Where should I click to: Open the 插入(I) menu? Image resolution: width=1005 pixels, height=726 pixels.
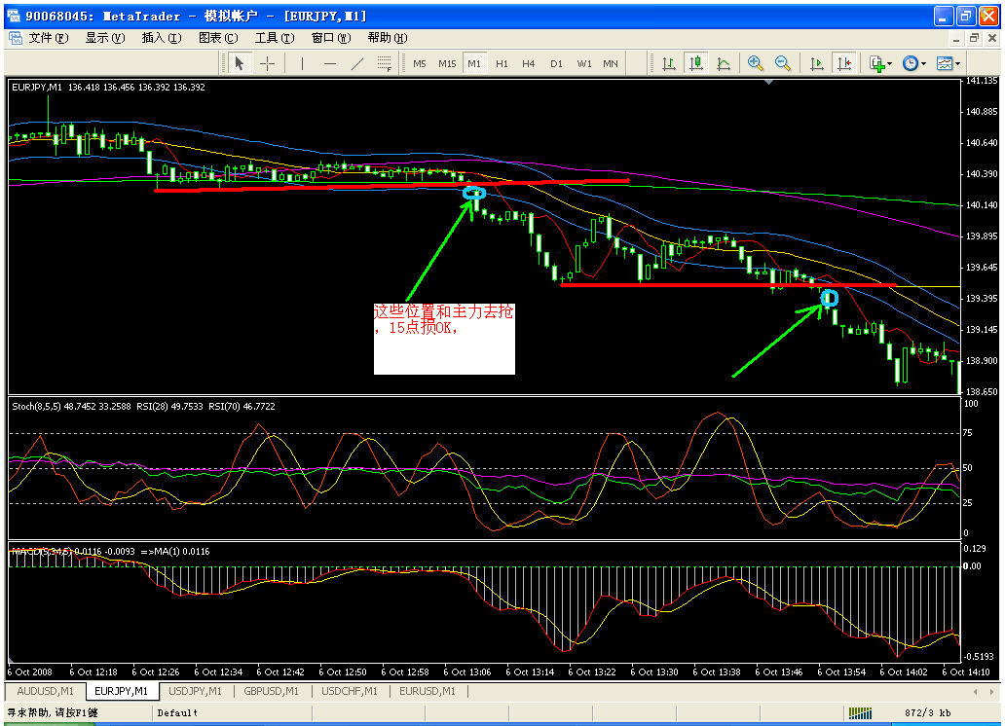click(162, 38)
